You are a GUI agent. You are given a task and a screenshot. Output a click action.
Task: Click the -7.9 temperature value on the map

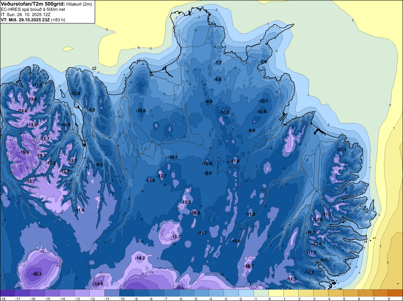pyautogui.click(x=263, y=62)
